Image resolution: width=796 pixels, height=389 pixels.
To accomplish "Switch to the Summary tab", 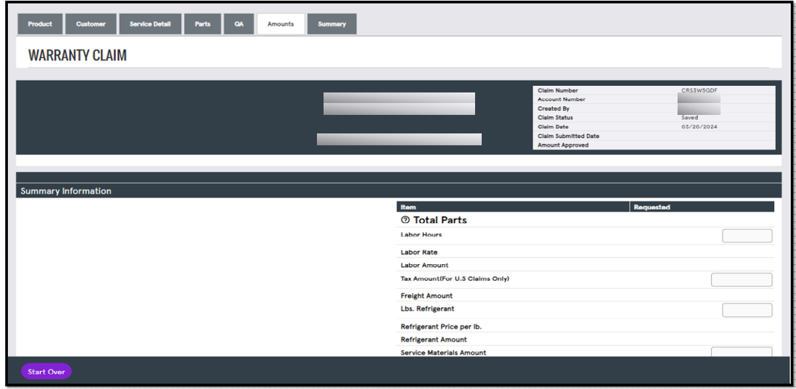I will pos(332,23).
